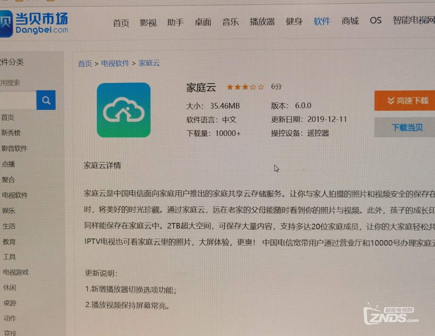This screenshot has height=336, width=435.
Task: Click the 家庭云详情 section heading
Action: pos(102,165)
